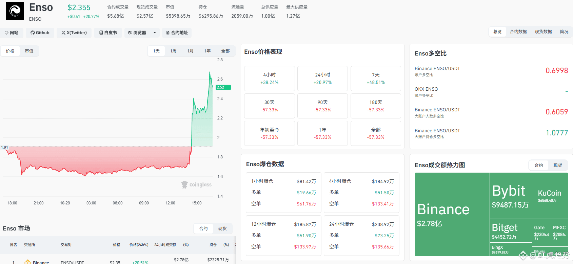Sort market table by 价格 column
This screenshot has height=264, width=573.
(x=117, y=245)
